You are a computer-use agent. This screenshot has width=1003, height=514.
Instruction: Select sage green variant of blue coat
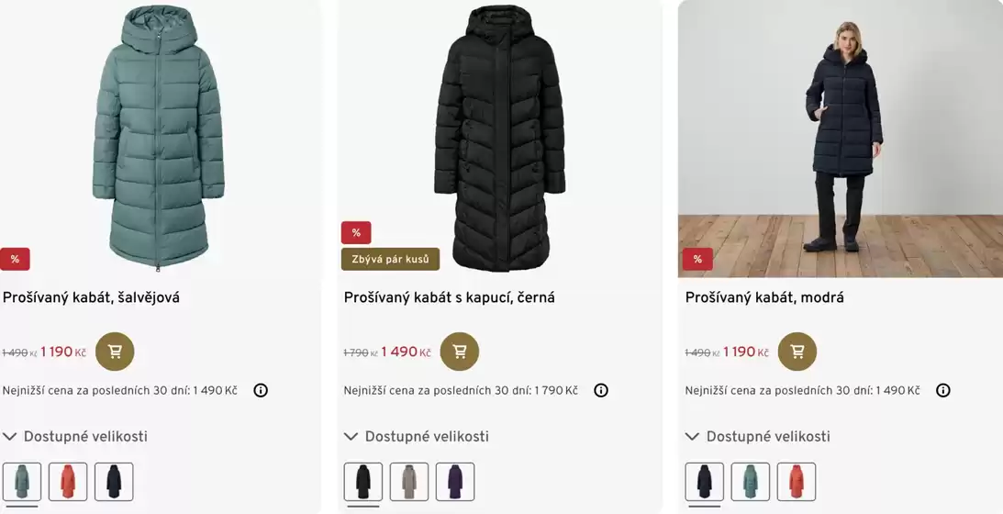pos(751,482)
